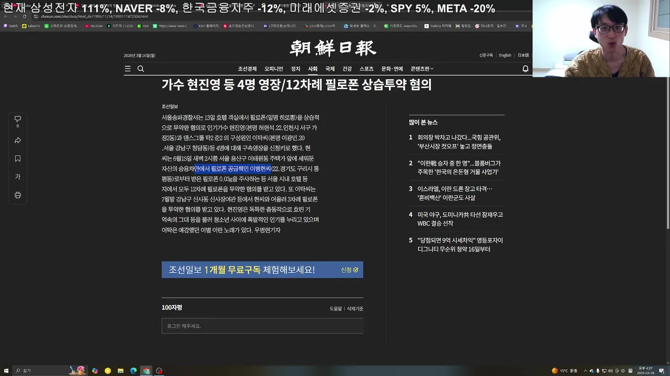Change font size with the 가 icon
The height and width of the screenshot is (376, 670).
pos(17,177)
